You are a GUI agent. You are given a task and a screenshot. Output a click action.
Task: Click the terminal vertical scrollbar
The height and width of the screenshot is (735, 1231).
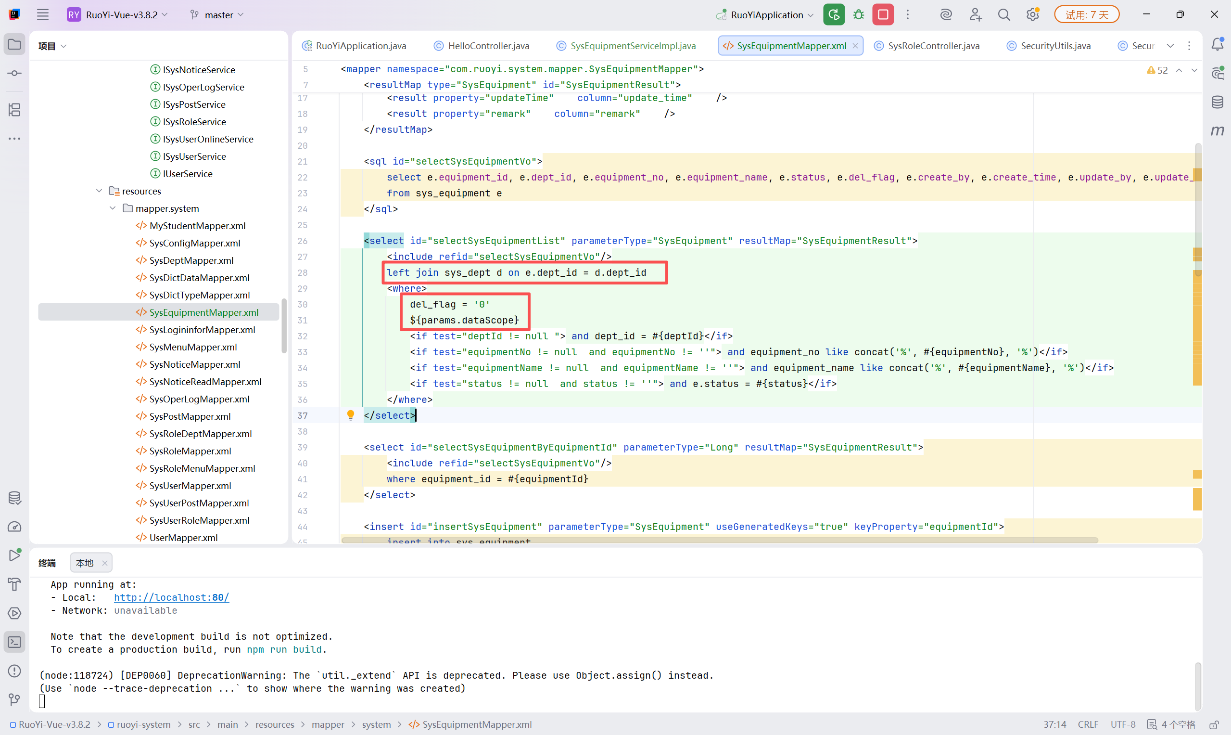tap(1197, 686)
